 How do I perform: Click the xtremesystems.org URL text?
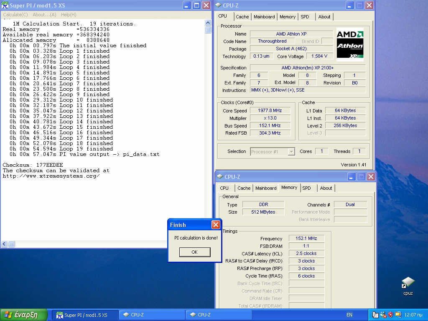(x=51, y=176)
